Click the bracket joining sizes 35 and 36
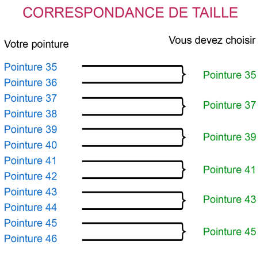Image resolution: width=260 pixels, height=260 pixels. [134, 74]
